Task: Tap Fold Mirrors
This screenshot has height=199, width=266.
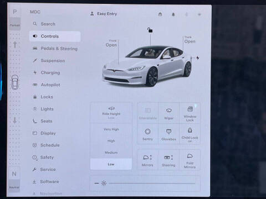Action: pyautogui.click(x=190, y=160)
